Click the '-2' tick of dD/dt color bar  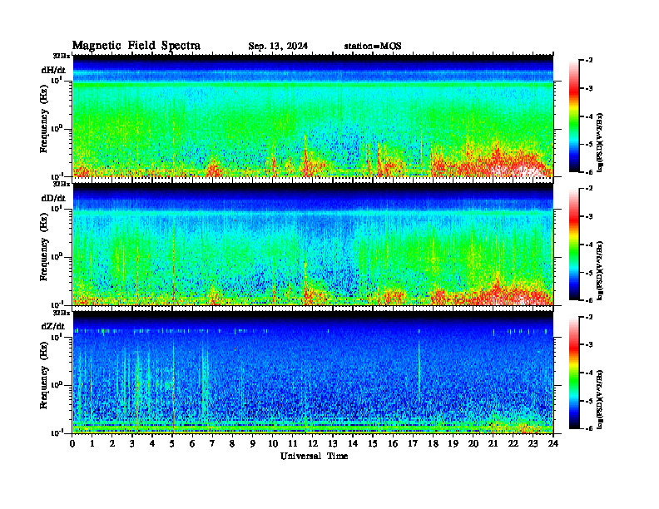coord(589,189)
